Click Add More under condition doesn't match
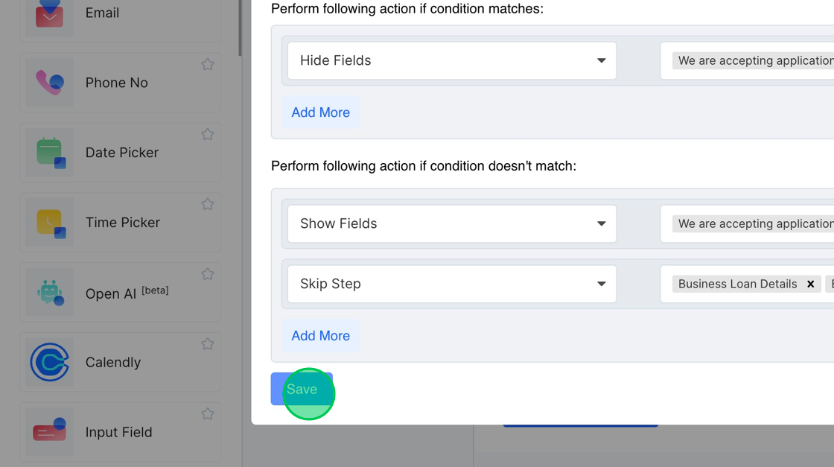The width and height of the screenshot is (834, 467). coord(320,336)
